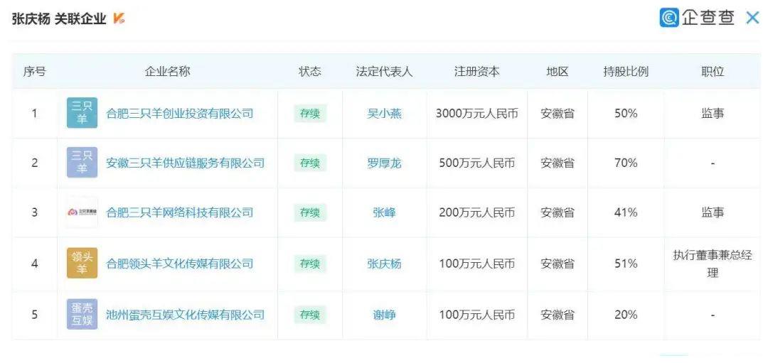
Task: Click the 状态 column header
Action: coord(310,72)
